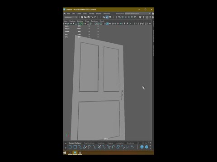
Task: Open the Create menu
Action: pyautogui.click(x=79, y=13)
